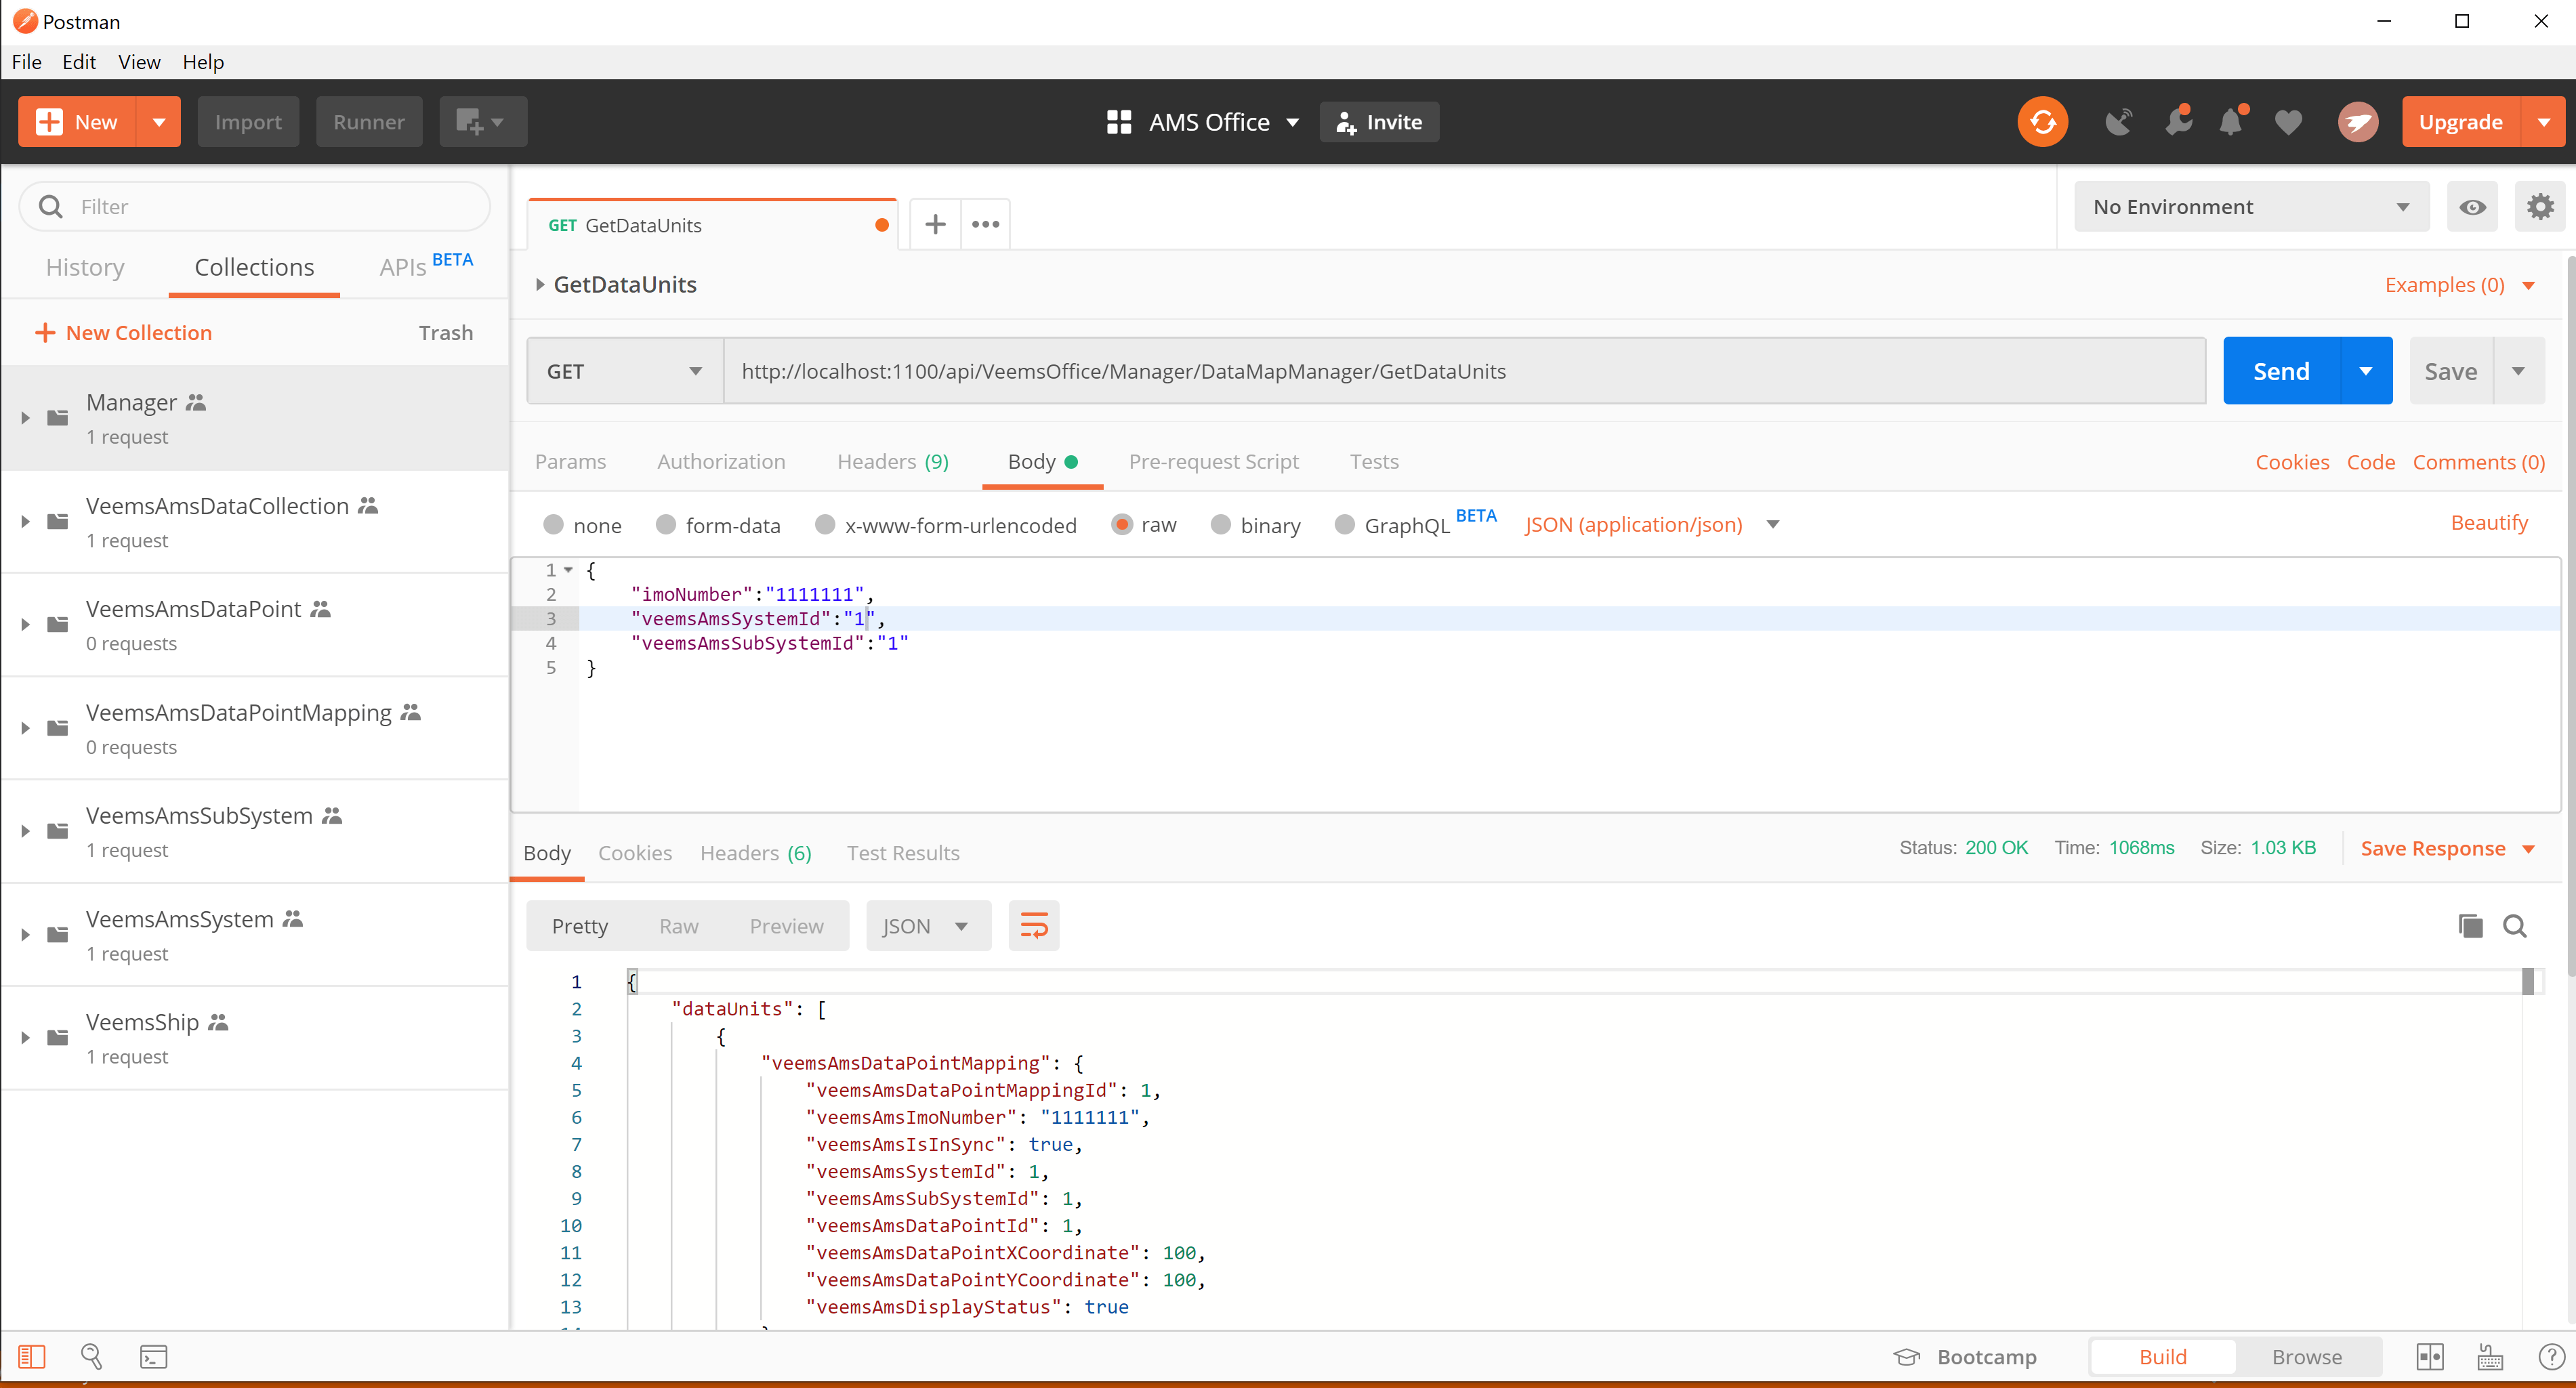Select form-data body option
Image resolution: width=2576 pixels, height=1388 pixels.
pyautogui.click(x=666, y=525)
